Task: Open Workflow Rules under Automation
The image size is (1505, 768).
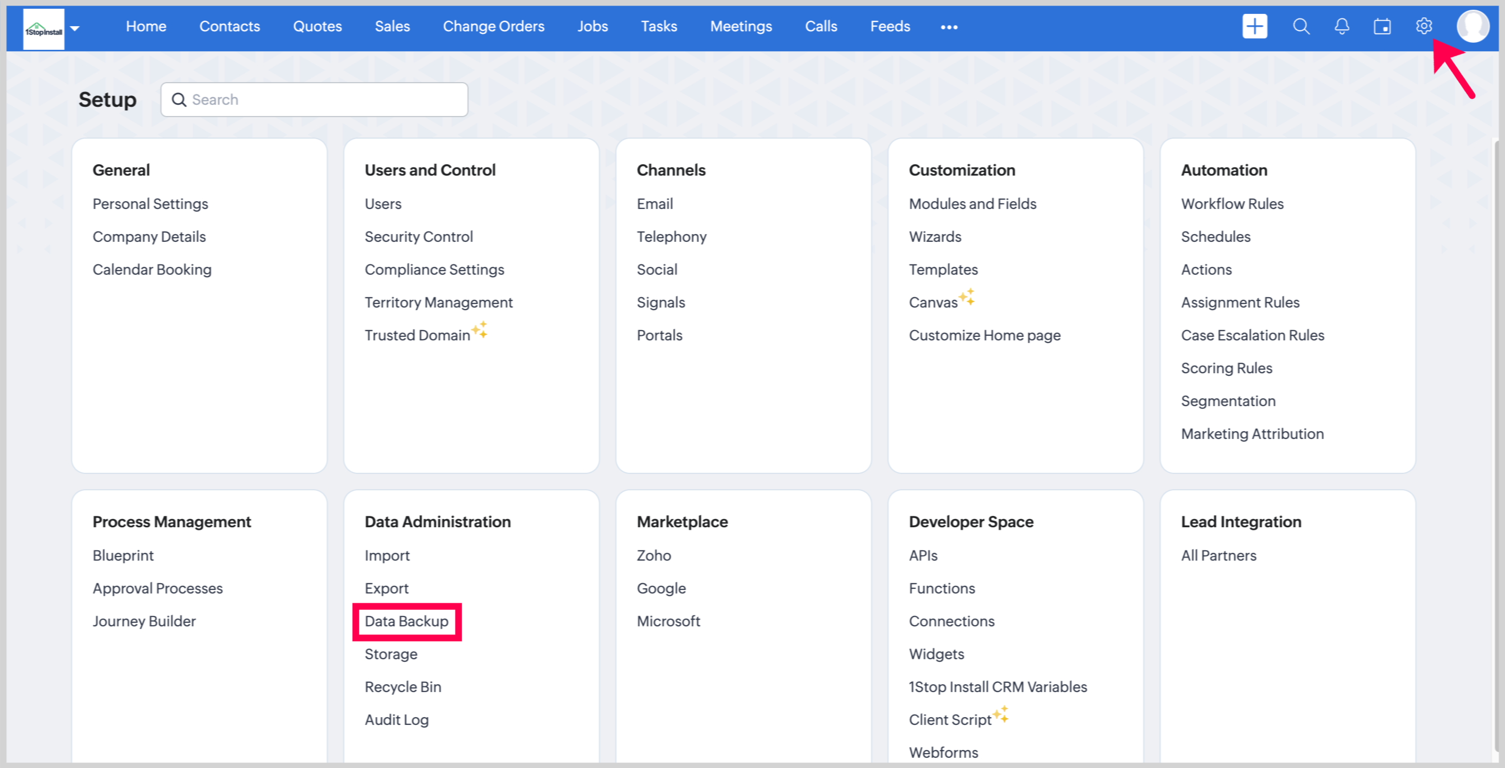Action: pyautogui.click(x=1232, y=204)
